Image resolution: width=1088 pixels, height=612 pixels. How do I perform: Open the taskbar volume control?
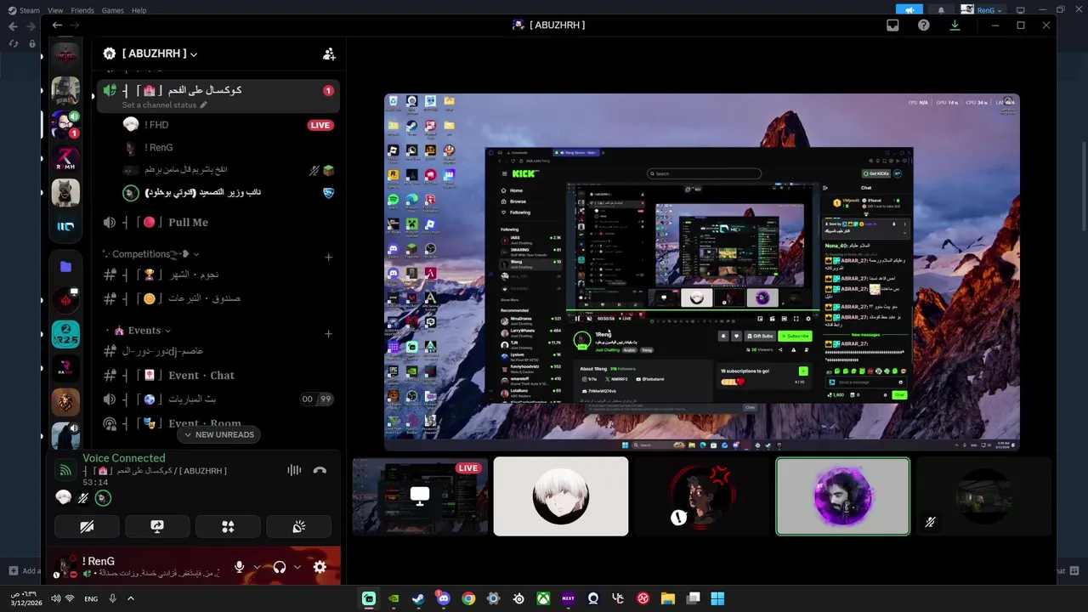[x=55, y=598]
